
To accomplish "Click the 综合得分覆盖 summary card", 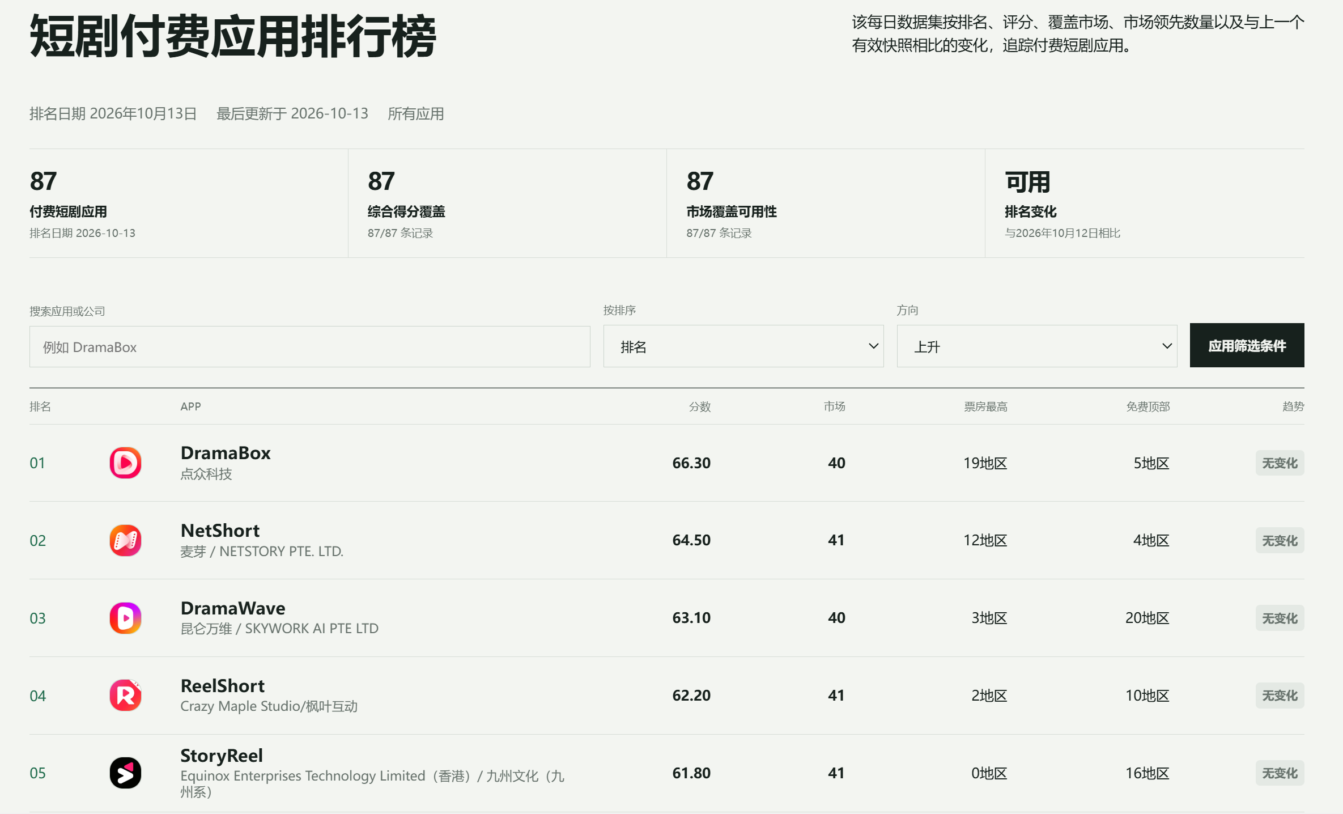I will click(507, 203).
